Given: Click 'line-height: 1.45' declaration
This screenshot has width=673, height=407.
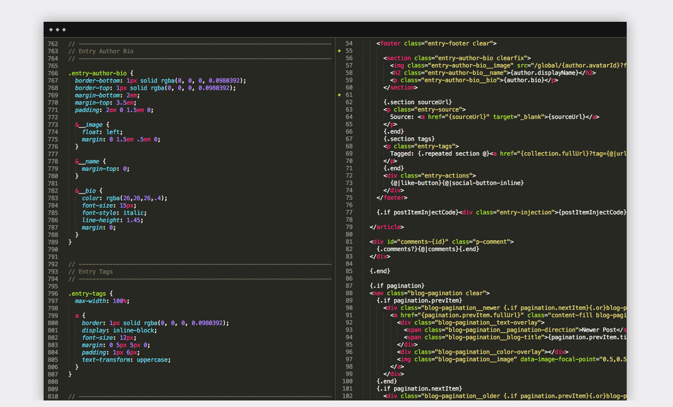Looking at the screenshot, I should [x=113, y=220].
